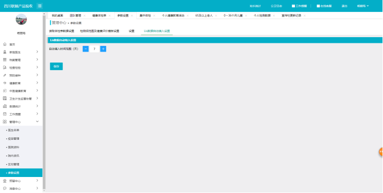
Task: Toggle the sidebar hamburger menu icon
Action: point(39,6)
